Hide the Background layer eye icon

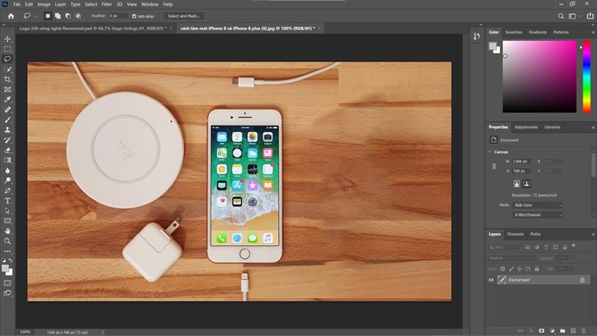click(x=491, y=280)
